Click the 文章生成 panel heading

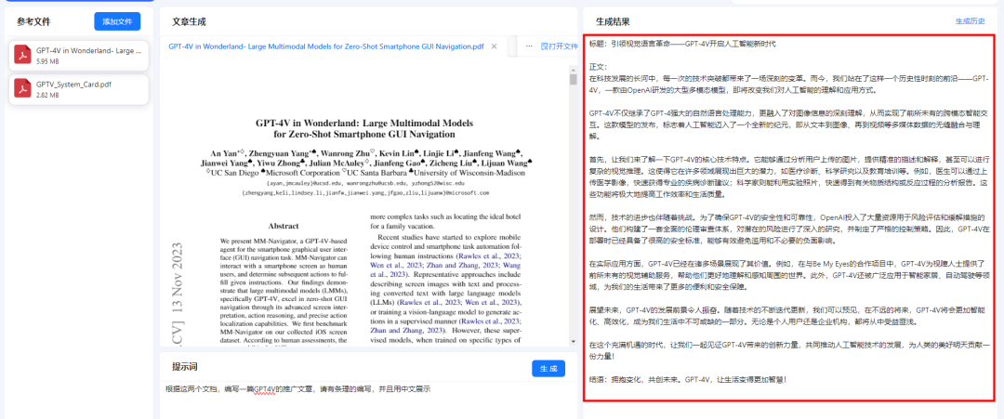click(x=189, y=21)
